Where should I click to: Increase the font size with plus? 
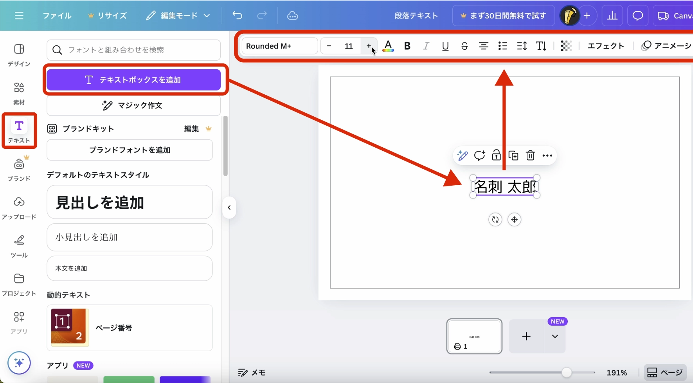[369, 46]
